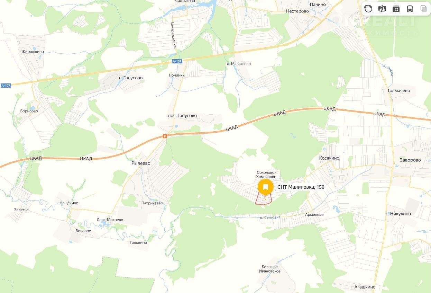Image resolution: width=431 pixels, height=293 pixels.
Task: Click the orange bookmark pin marker
Action: pos(266,188)
